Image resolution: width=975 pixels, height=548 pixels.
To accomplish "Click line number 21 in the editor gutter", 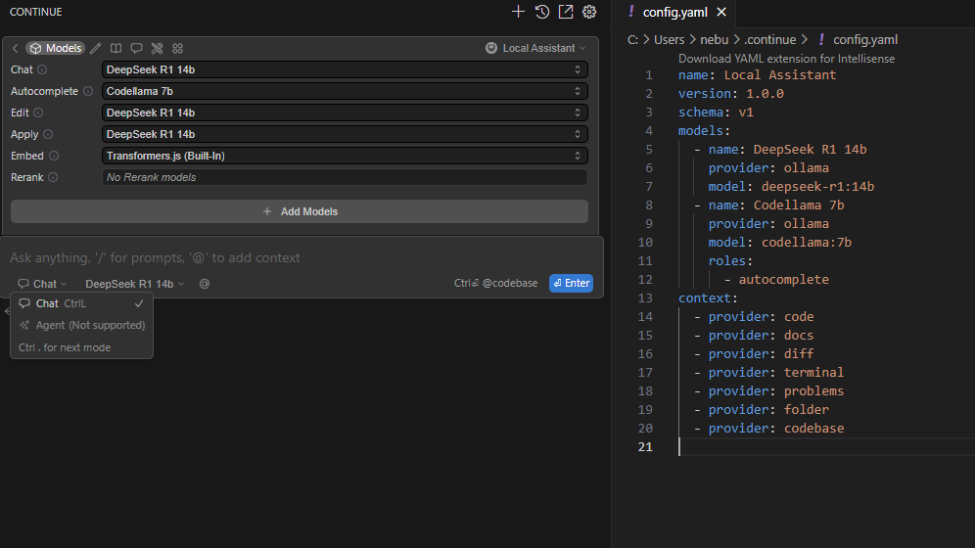I will (645, 447).
